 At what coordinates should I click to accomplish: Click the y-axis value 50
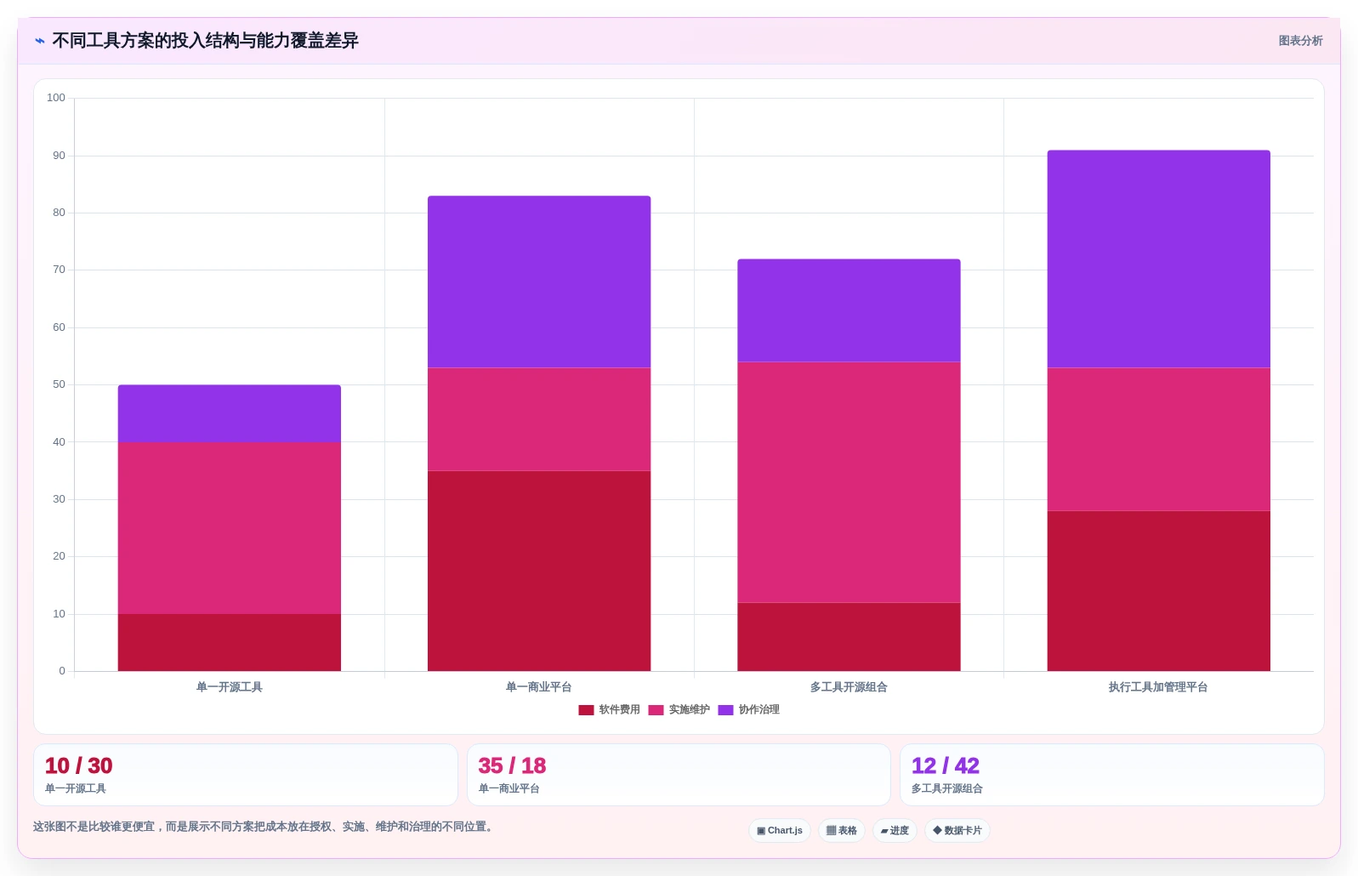click(59, 384)
